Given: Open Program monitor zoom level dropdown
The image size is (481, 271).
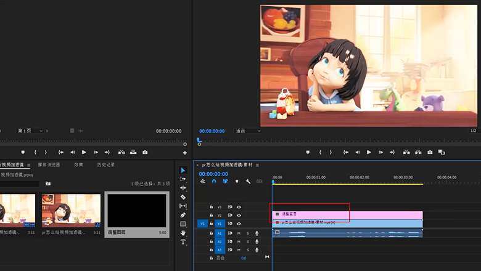Looking at the screenshot, I should [x=249, y=131].
